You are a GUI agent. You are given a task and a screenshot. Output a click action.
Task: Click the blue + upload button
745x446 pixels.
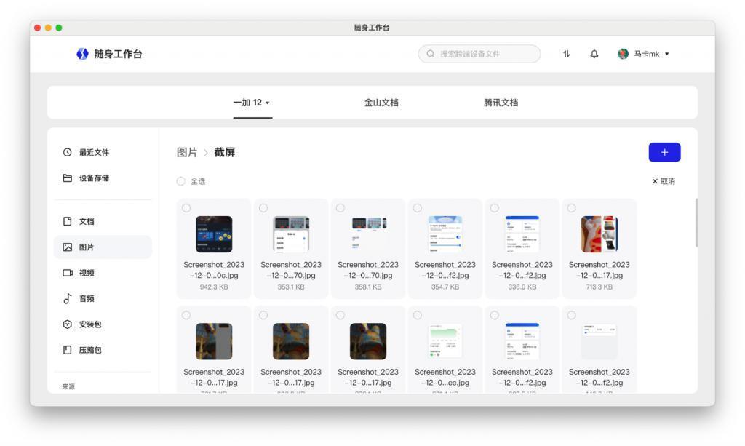coord(664,152)
